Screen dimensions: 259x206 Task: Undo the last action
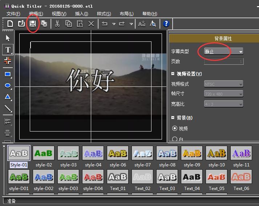(x=104, y=24)
